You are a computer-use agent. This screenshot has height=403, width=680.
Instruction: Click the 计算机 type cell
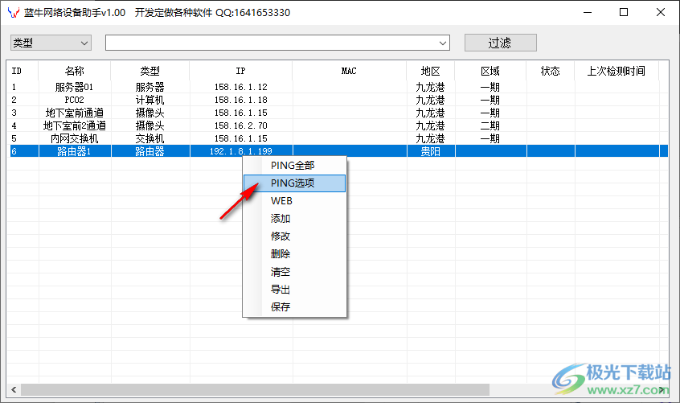pos(150,101)
